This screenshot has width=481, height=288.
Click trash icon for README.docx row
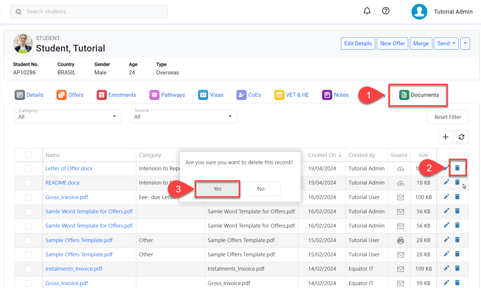[457, 182]
